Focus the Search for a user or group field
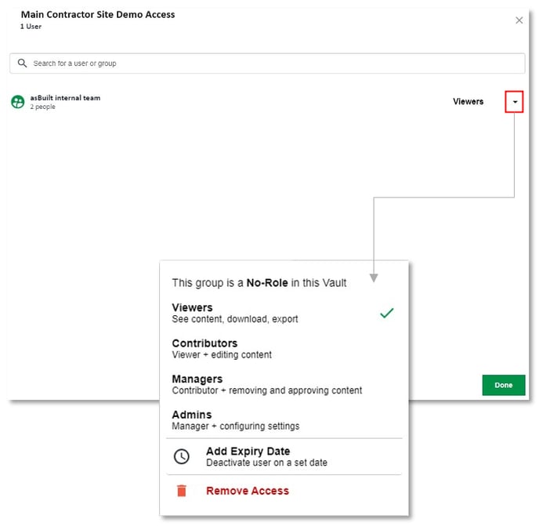Viewport: 539px width, 526px height. (267, 63)
